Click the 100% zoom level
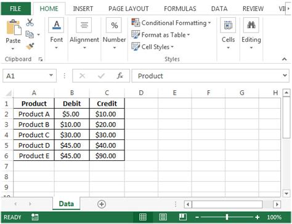Image resolution: width=292 pixels, height=224 pixels. [x=274, y=217]
